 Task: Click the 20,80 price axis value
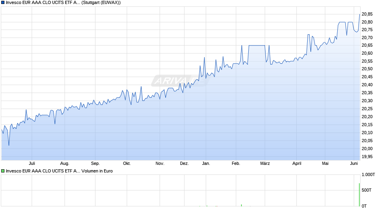click(x=367, y=22)
